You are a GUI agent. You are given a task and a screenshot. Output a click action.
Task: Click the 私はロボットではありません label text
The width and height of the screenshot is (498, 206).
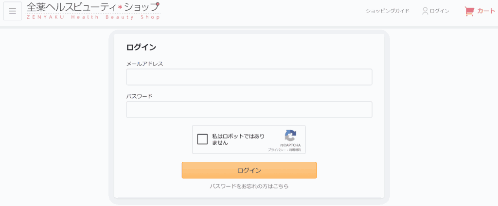click(x=238, y=139)
